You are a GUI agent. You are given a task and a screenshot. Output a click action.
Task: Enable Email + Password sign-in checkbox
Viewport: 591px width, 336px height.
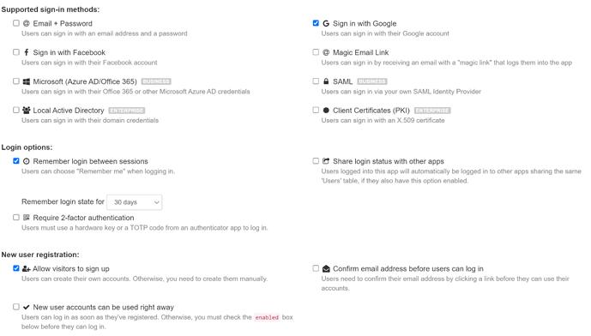(x=15, y=23)
